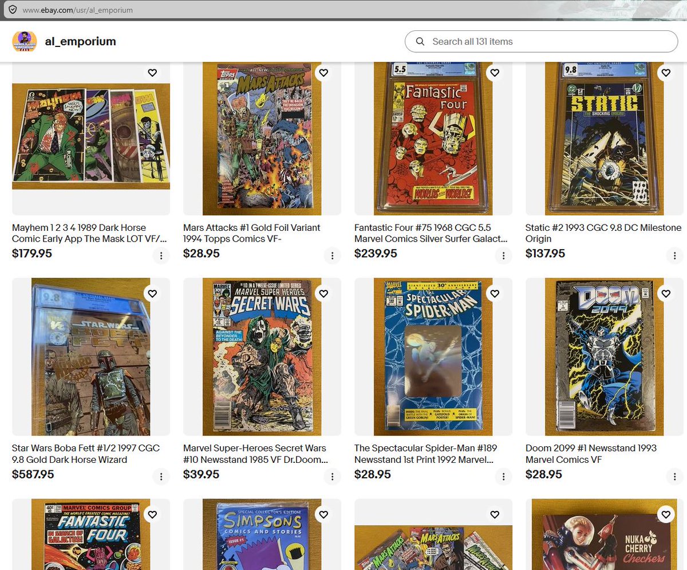The width and height of the screenshot is (687, 570).
Task: Open more options for Boba Fett #1/2 listing
Action: point(161,476)
